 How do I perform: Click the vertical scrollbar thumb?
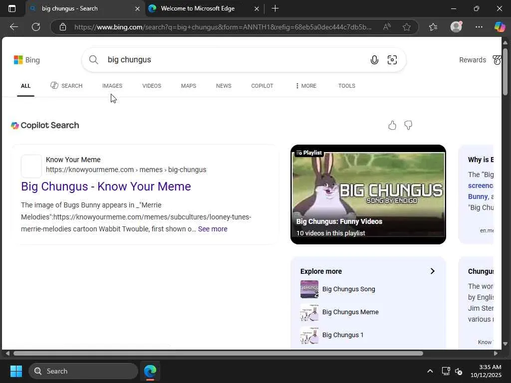[505, 72]
